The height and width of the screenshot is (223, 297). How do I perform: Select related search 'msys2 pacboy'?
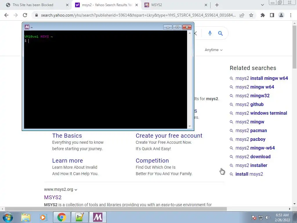click(250, 139)
